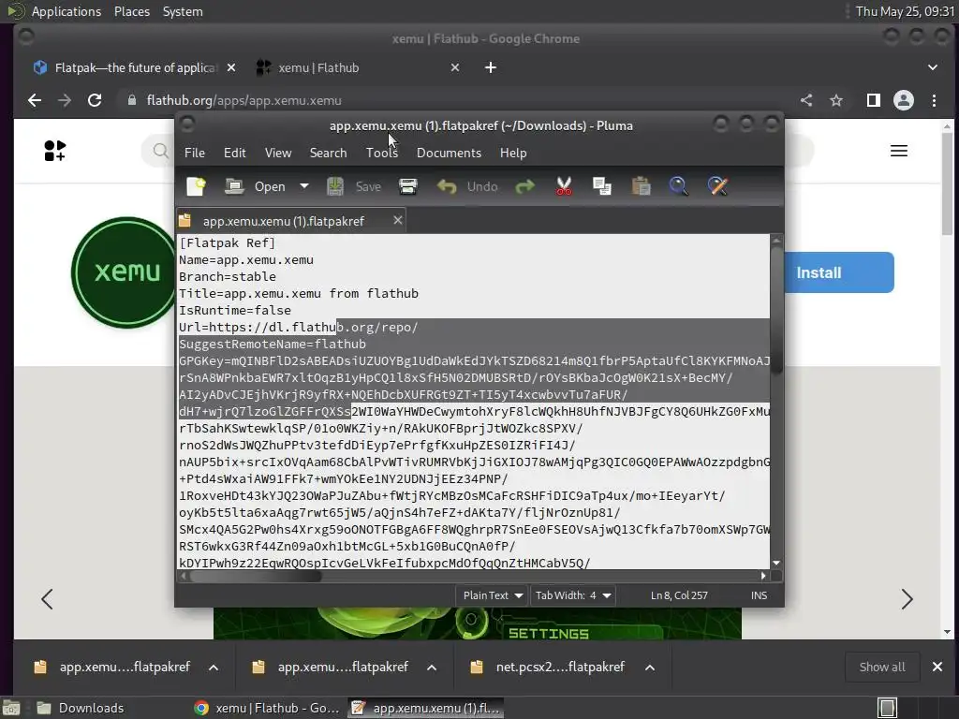Toggle Chrome's side panel icon
Viewport: 959px width, 719px height.
(874, 100)
